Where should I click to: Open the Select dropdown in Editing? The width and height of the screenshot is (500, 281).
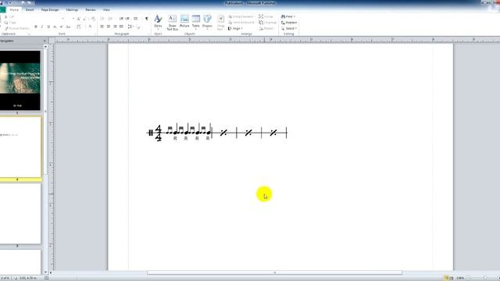[289, 29]
